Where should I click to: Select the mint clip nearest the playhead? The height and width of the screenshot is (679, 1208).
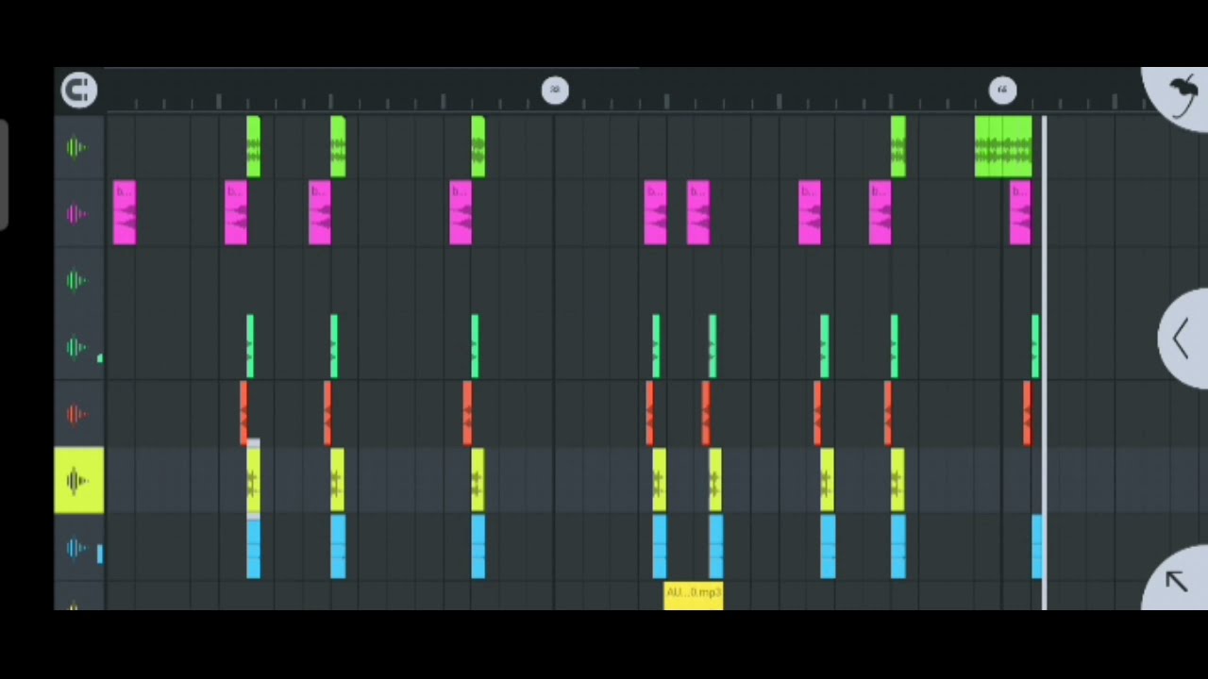coord(1035,347)
